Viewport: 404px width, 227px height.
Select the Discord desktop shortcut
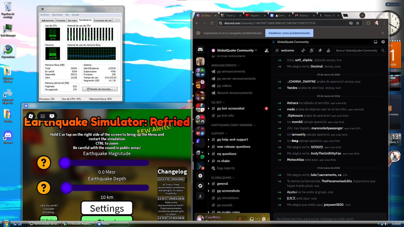click(x=8, y=137)
